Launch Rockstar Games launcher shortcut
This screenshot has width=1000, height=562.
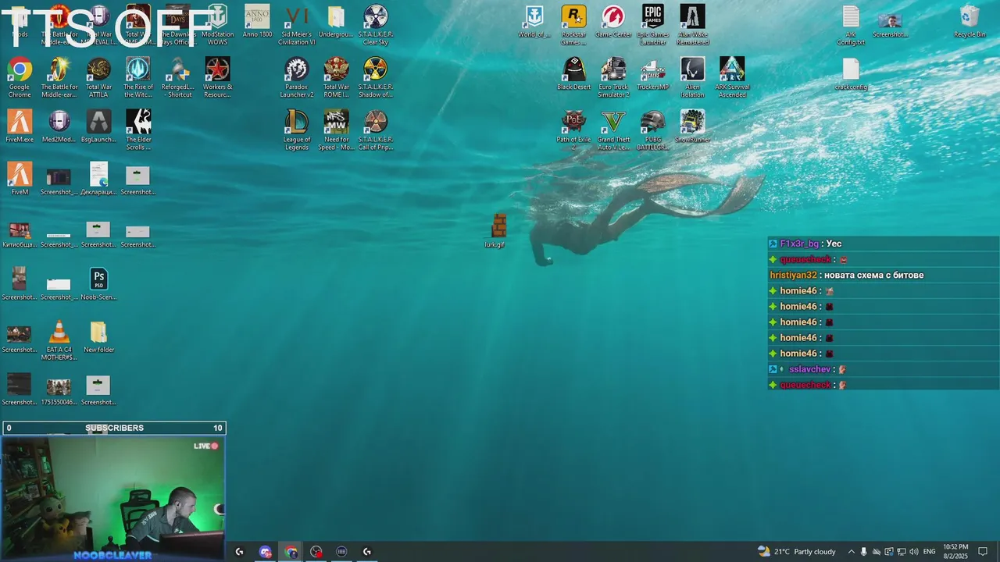573,25
